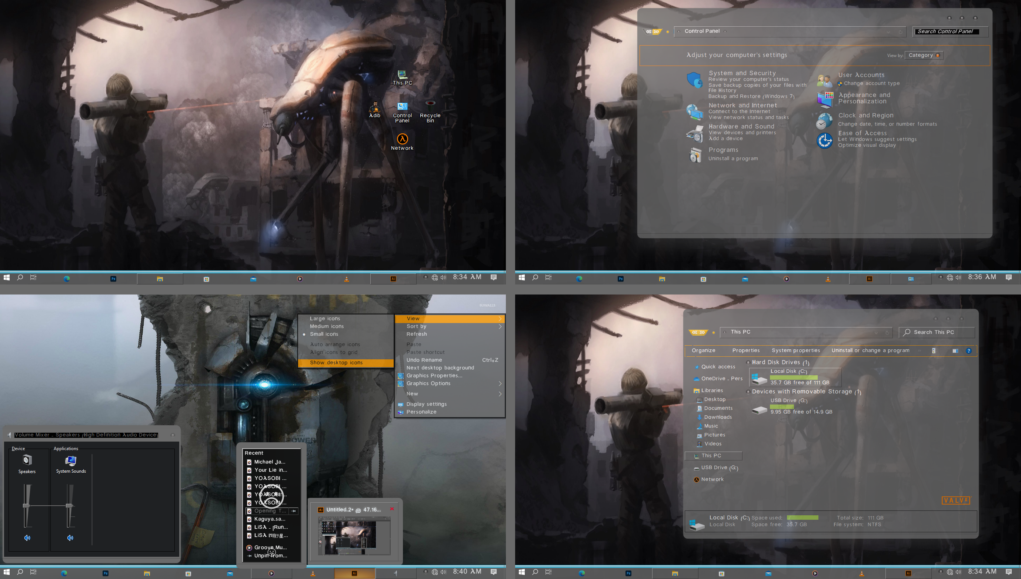This screenshot has height=579, width=1021.
Task: Choose Next desktop background in context menu
Action: coord(450,368)
